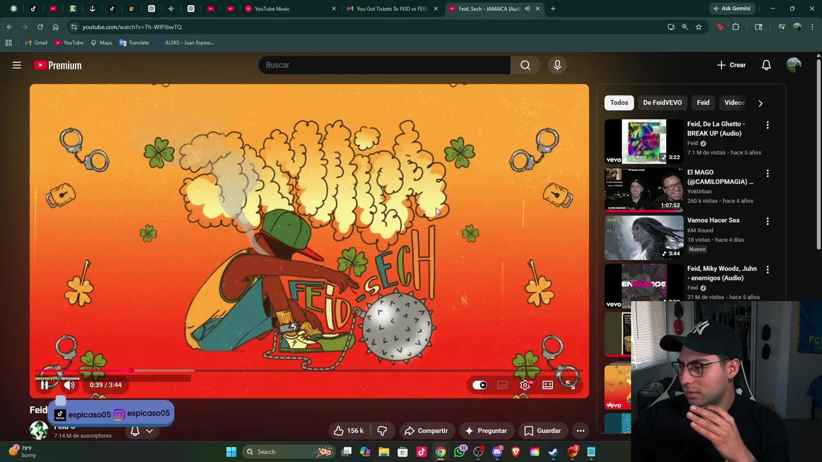
Task: Dislike the video
Action: point(382,431)
